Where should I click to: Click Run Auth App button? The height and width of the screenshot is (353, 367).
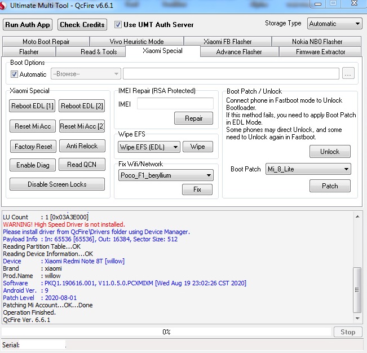point(28,25)
